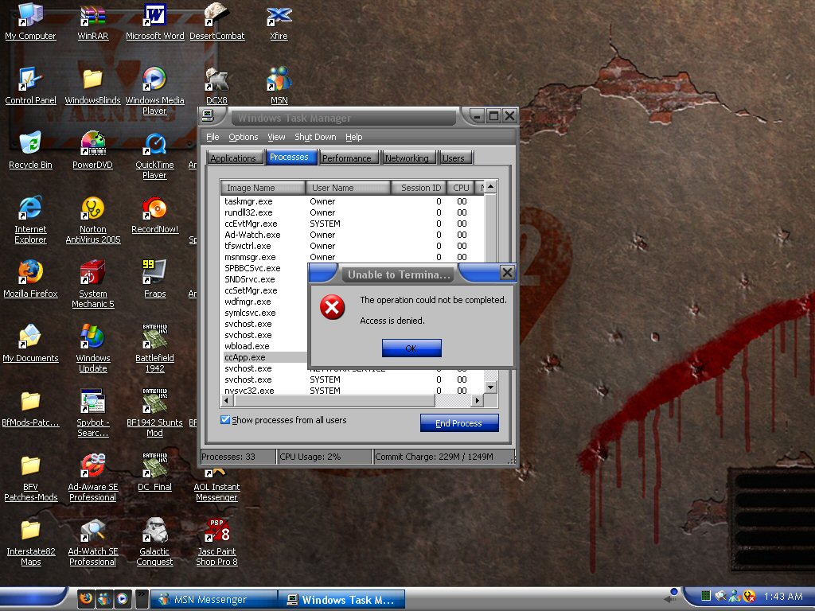Sort processes by Session ID column
This screenshot has height=611, width=815.
click(419, 188)
